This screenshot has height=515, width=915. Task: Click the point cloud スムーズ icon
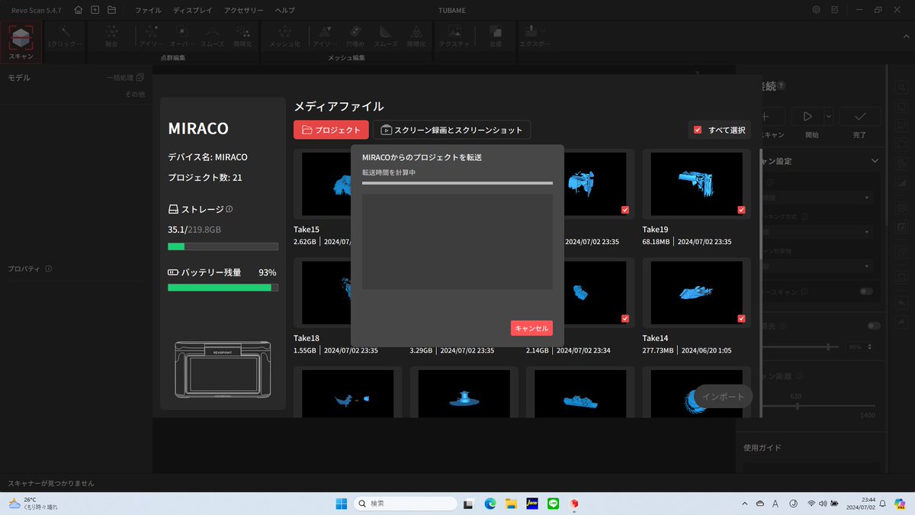(x=213, y=32)
